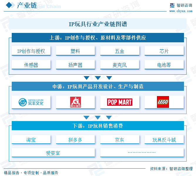Screen dimensions: 196x176
Task: Click the middle arrow below the midstream section
Action: [x=98, y=118]
